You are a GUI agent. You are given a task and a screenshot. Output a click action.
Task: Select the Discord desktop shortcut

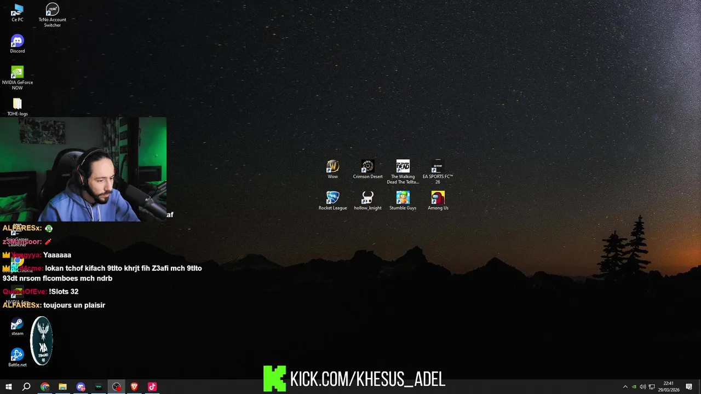tap(17, 44)
